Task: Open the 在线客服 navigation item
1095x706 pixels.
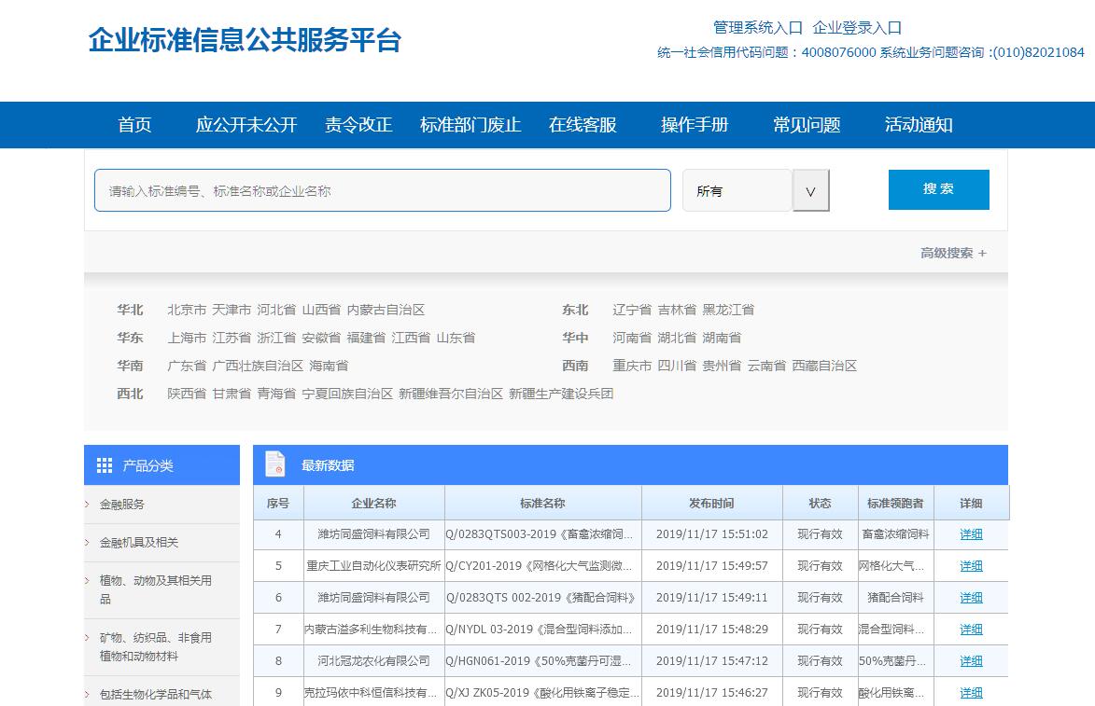Action: (x=583, y=125)
